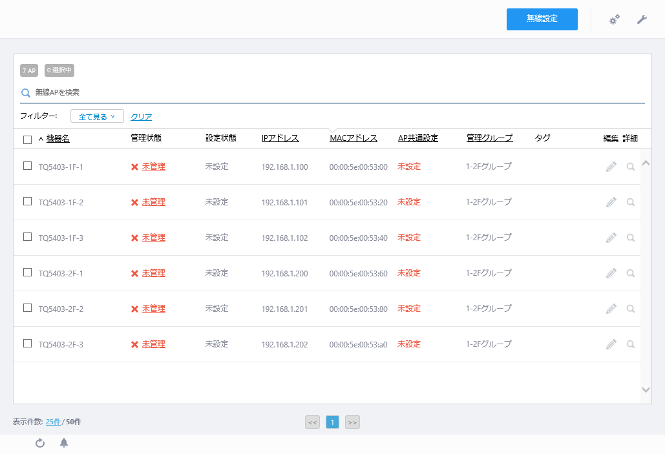Edit TQ5403-2F-2 with pencil icon
This screenshot has width=665, height=454.
tap(611, 309)
